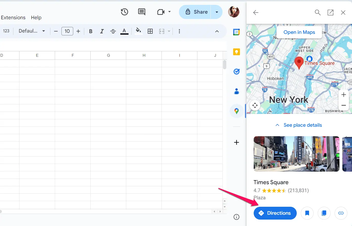352x226 pixels.
Task: Open Maps in a new tab icon
Action: 330,12
